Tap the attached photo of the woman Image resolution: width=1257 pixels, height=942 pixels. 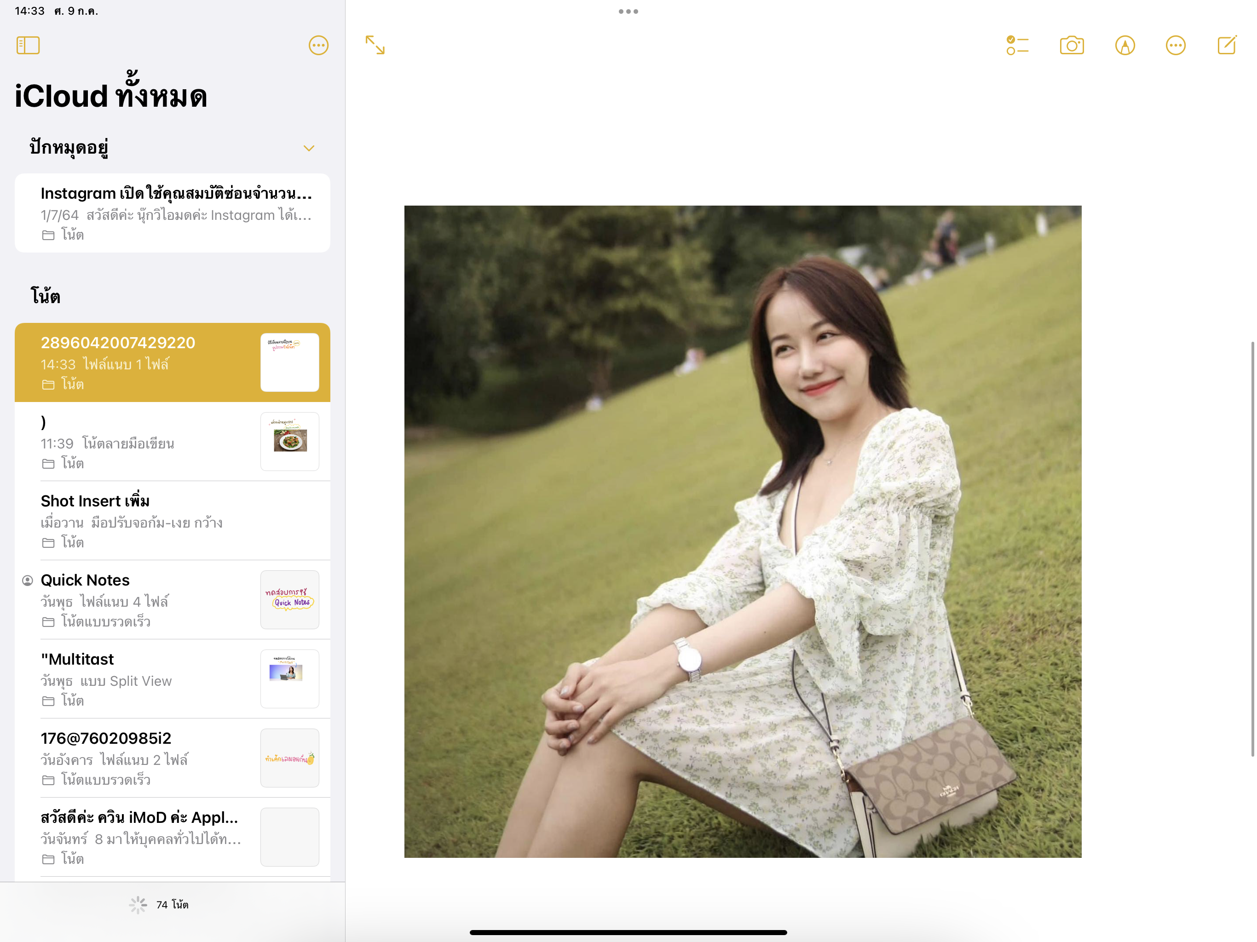click(742, 531)
